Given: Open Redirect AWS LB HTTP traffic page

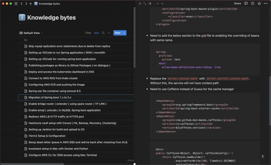Looking at the screenshot, I should (x=56, y=117).
